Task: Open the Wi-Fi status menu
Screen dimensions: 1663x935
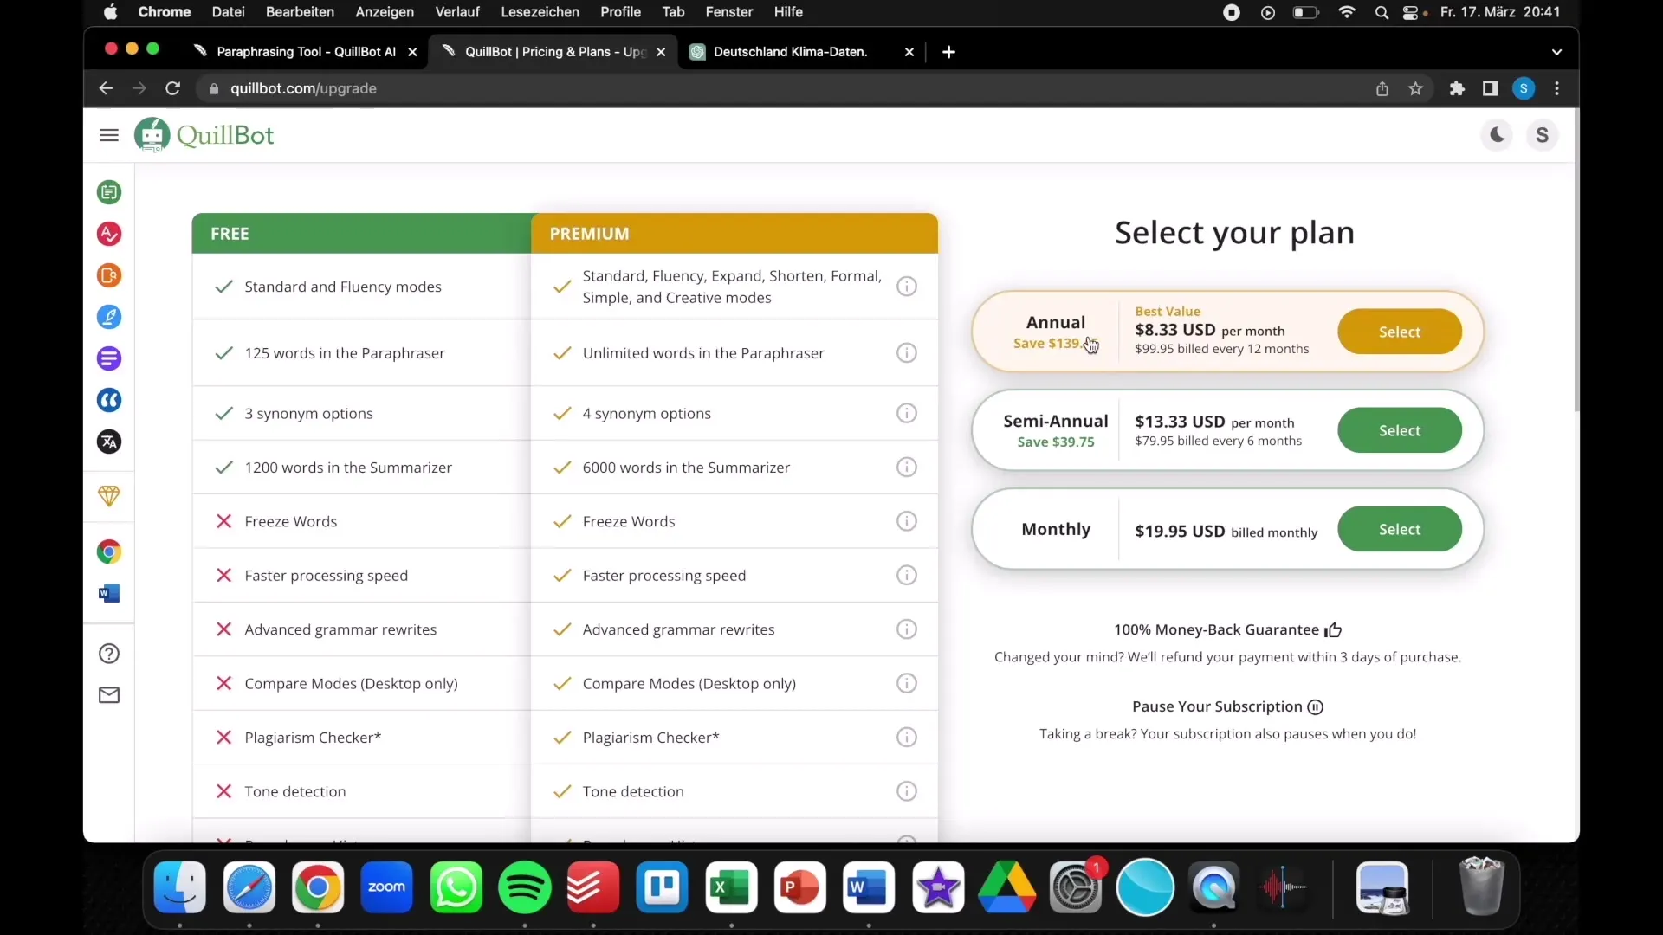Action: coord(1347,12)
